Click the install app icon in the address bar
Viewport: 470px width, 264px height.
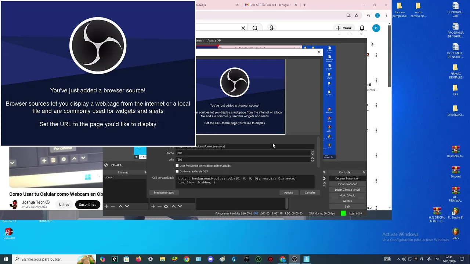[x=348, y=15]
